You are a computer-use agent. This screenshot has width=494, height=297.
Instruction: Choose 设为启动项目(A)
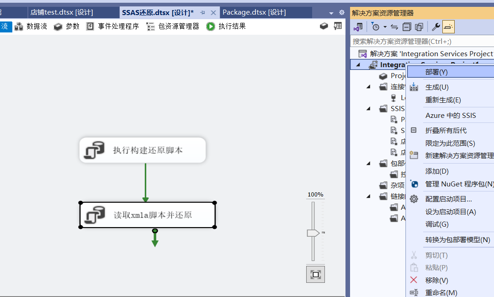(x=451, y=212)
